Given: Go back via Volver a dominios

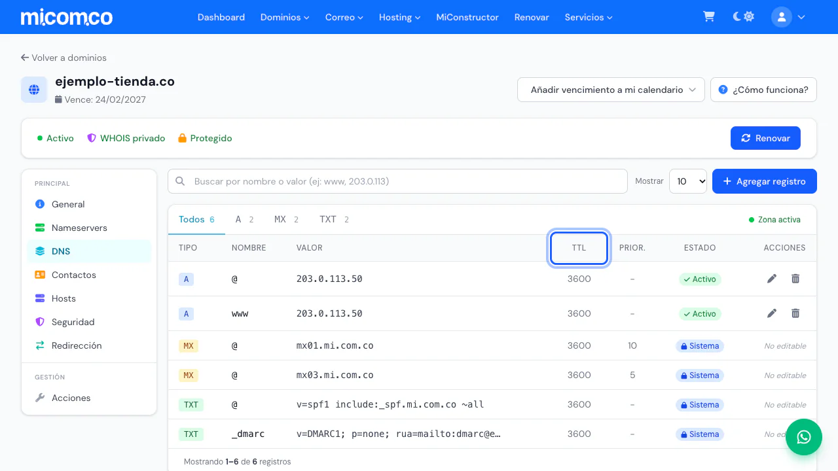Looking at the screenshot, I should click(x=64, y=58).
